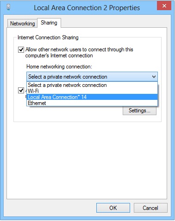Select Local Area Connection* 14 option
The height and width of the screenshot is (221, 175).
tap(92, 97)
